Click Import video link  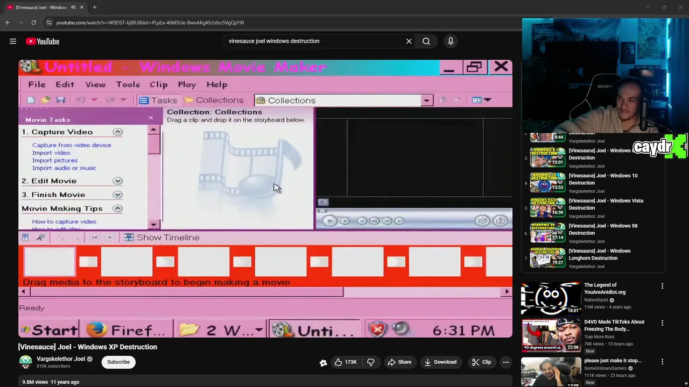point(51,153)
